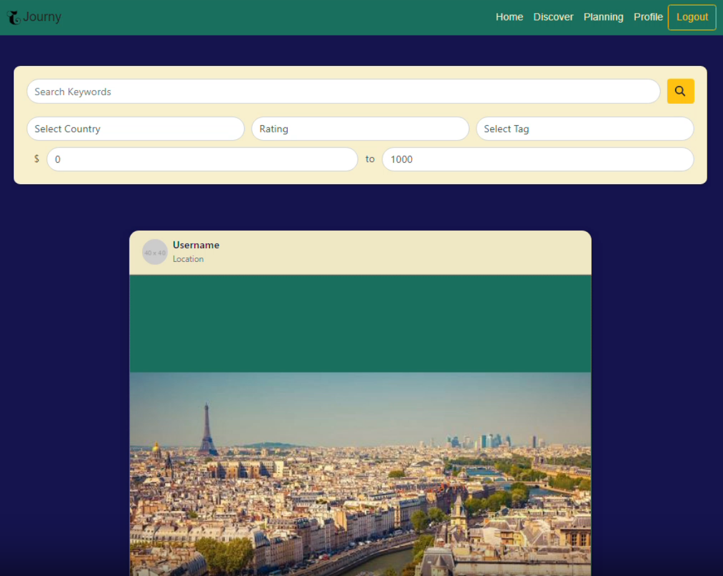
Task: Open the Discover section
Action: pyautogui.click(x=553, y=17)
